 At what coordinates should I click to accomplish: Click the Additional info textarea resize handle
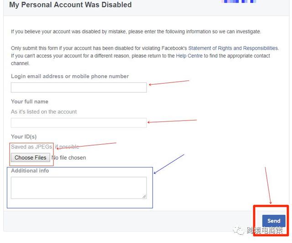coord(144,196)
